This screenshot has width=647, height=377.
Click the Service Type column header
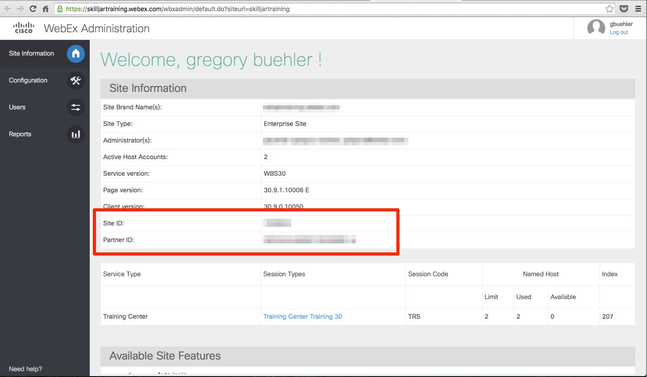pos(122,274)
